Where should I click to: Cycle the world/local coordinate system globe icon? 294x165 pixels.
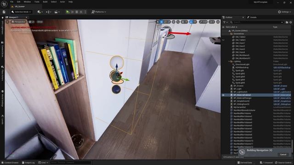174,22
